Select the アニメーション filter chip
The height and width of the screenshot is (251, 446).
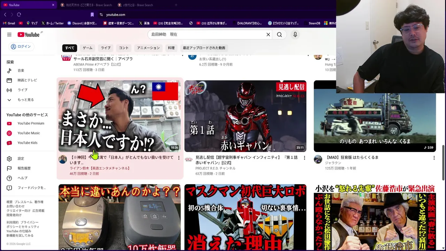(148, 48)
